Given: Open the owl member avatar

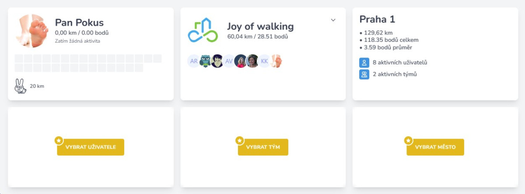Looking at the screenshot, I should pos(206,61).
